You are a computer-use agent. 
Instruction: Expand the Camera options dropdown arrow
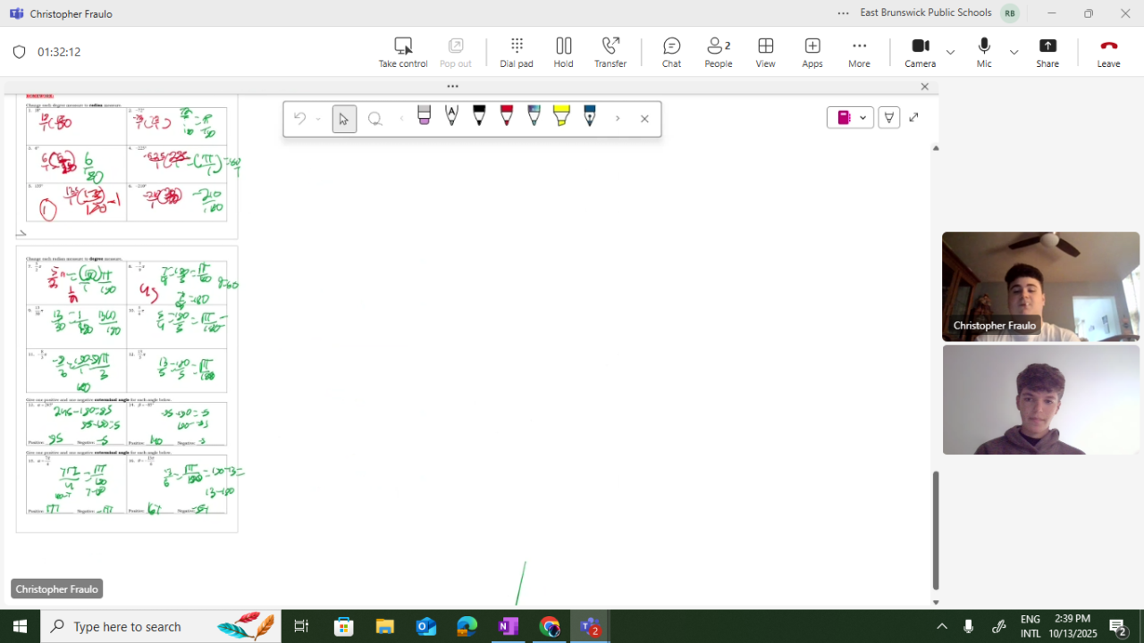(950, 52)
